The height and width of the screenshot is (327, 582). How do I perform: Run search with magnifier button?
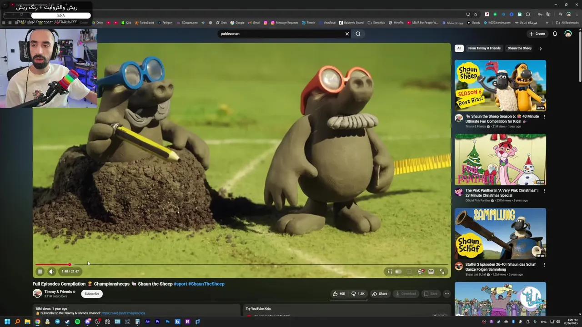(x=358, y=34)
